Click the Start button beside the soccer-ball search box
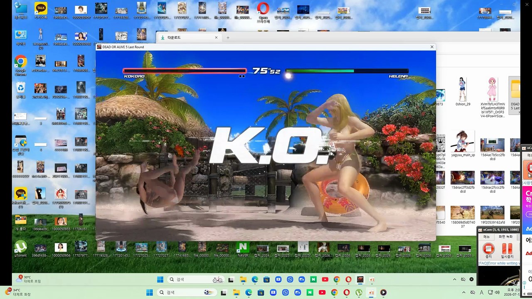 tap(150, 293)
